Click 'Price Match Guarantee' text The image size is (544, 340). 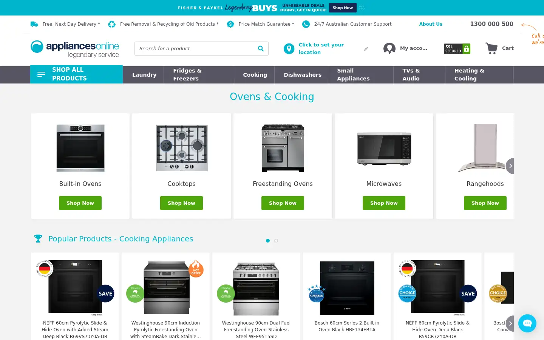click(x=266, y=24)
